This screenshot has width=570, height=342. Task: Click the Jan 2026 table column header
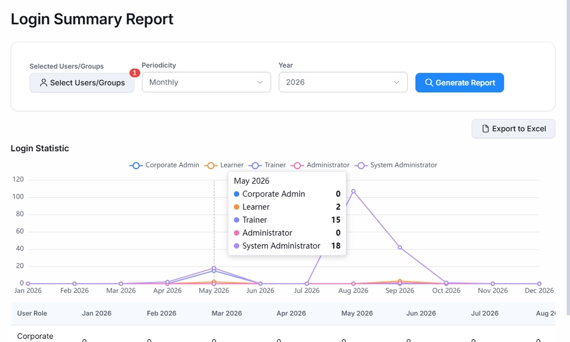97,313
